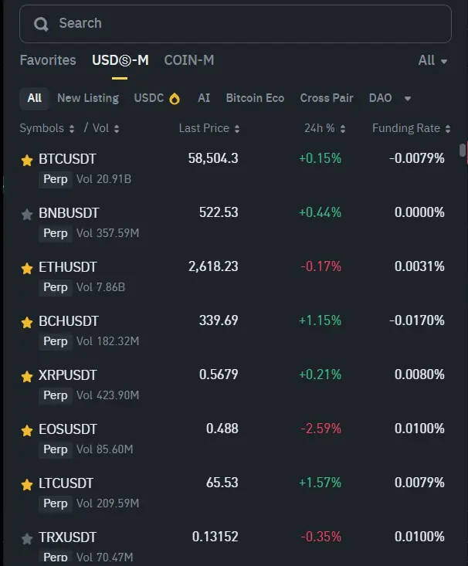Remove ETHUSDT star from favorites

tap(27, 268)
